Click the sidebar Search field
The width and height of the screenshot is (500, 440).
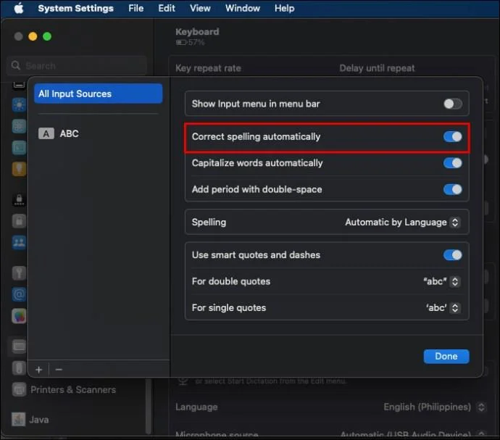coord(77,66)
